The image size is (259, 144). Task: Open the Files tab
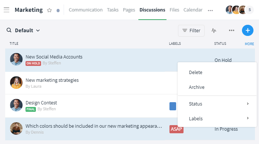click(174, 10)
